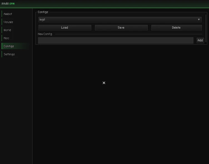Click the souls.one title text

[x=8, y=3]
